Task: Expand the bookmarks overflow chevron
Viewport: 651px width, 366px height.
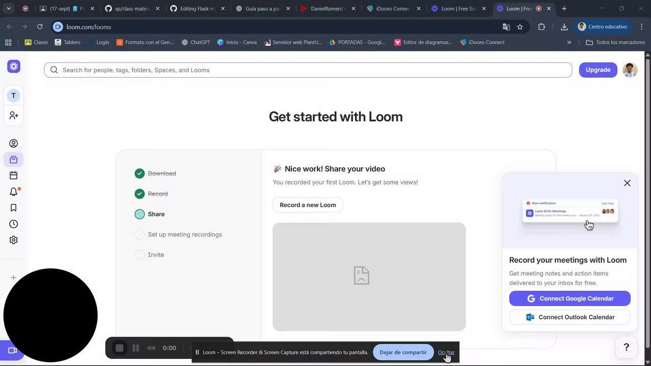Action: click(x=569, y=42)
